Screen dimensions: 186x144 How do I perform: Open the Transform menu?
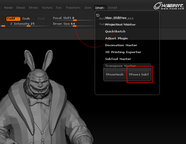tap(73, 8)
